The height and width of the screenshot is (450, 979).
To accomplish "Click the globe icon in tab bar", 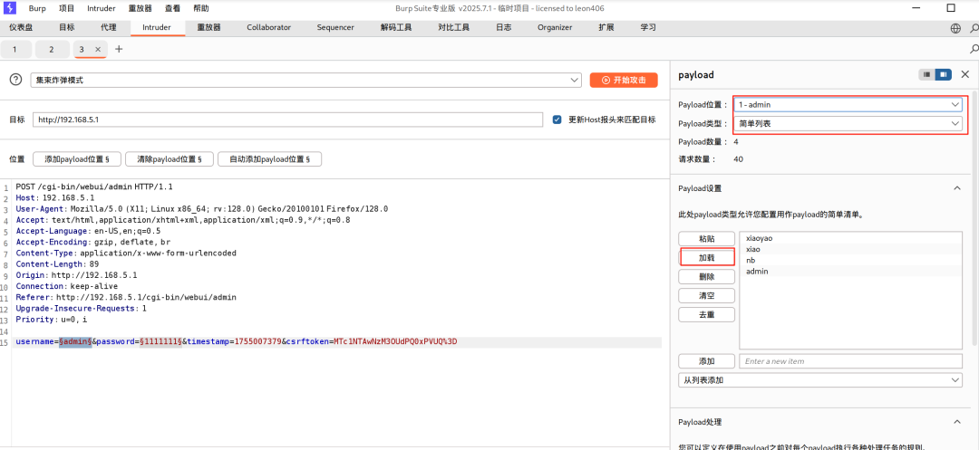I will tap(955, 28).
